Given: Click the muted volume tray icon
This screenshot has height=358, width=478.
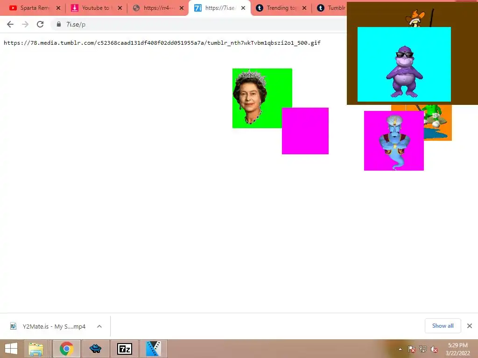Looking at the screenshot, I should coord(434,349).
